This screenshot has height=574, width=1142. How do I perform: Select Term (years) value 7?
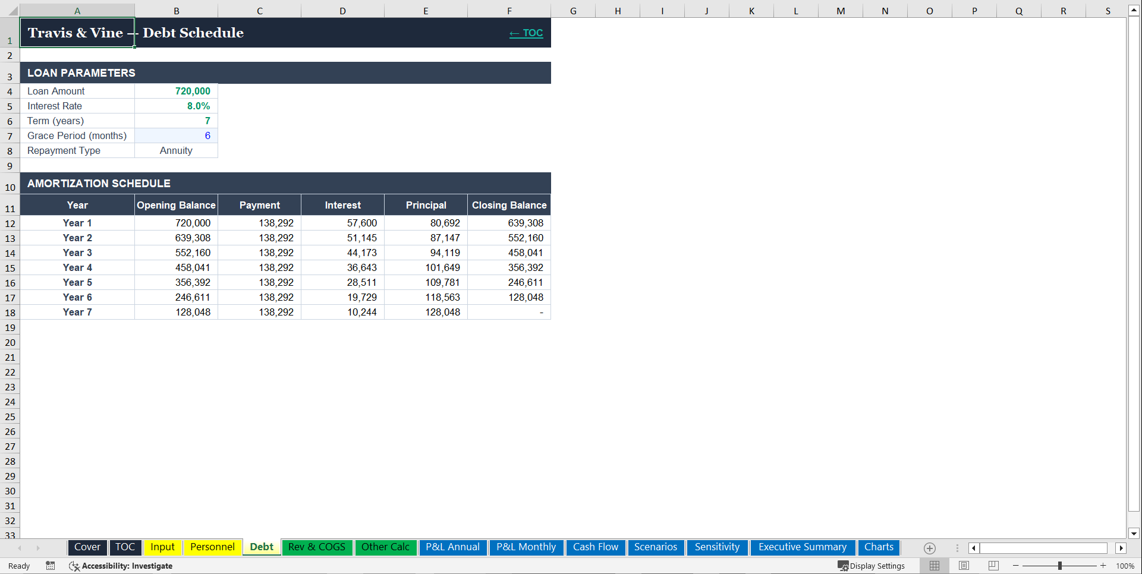(177, 121)
